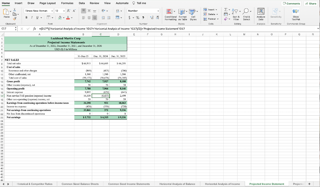
Task: Open the Common Sized Balance Sheets tab
Action: point(80,184)
